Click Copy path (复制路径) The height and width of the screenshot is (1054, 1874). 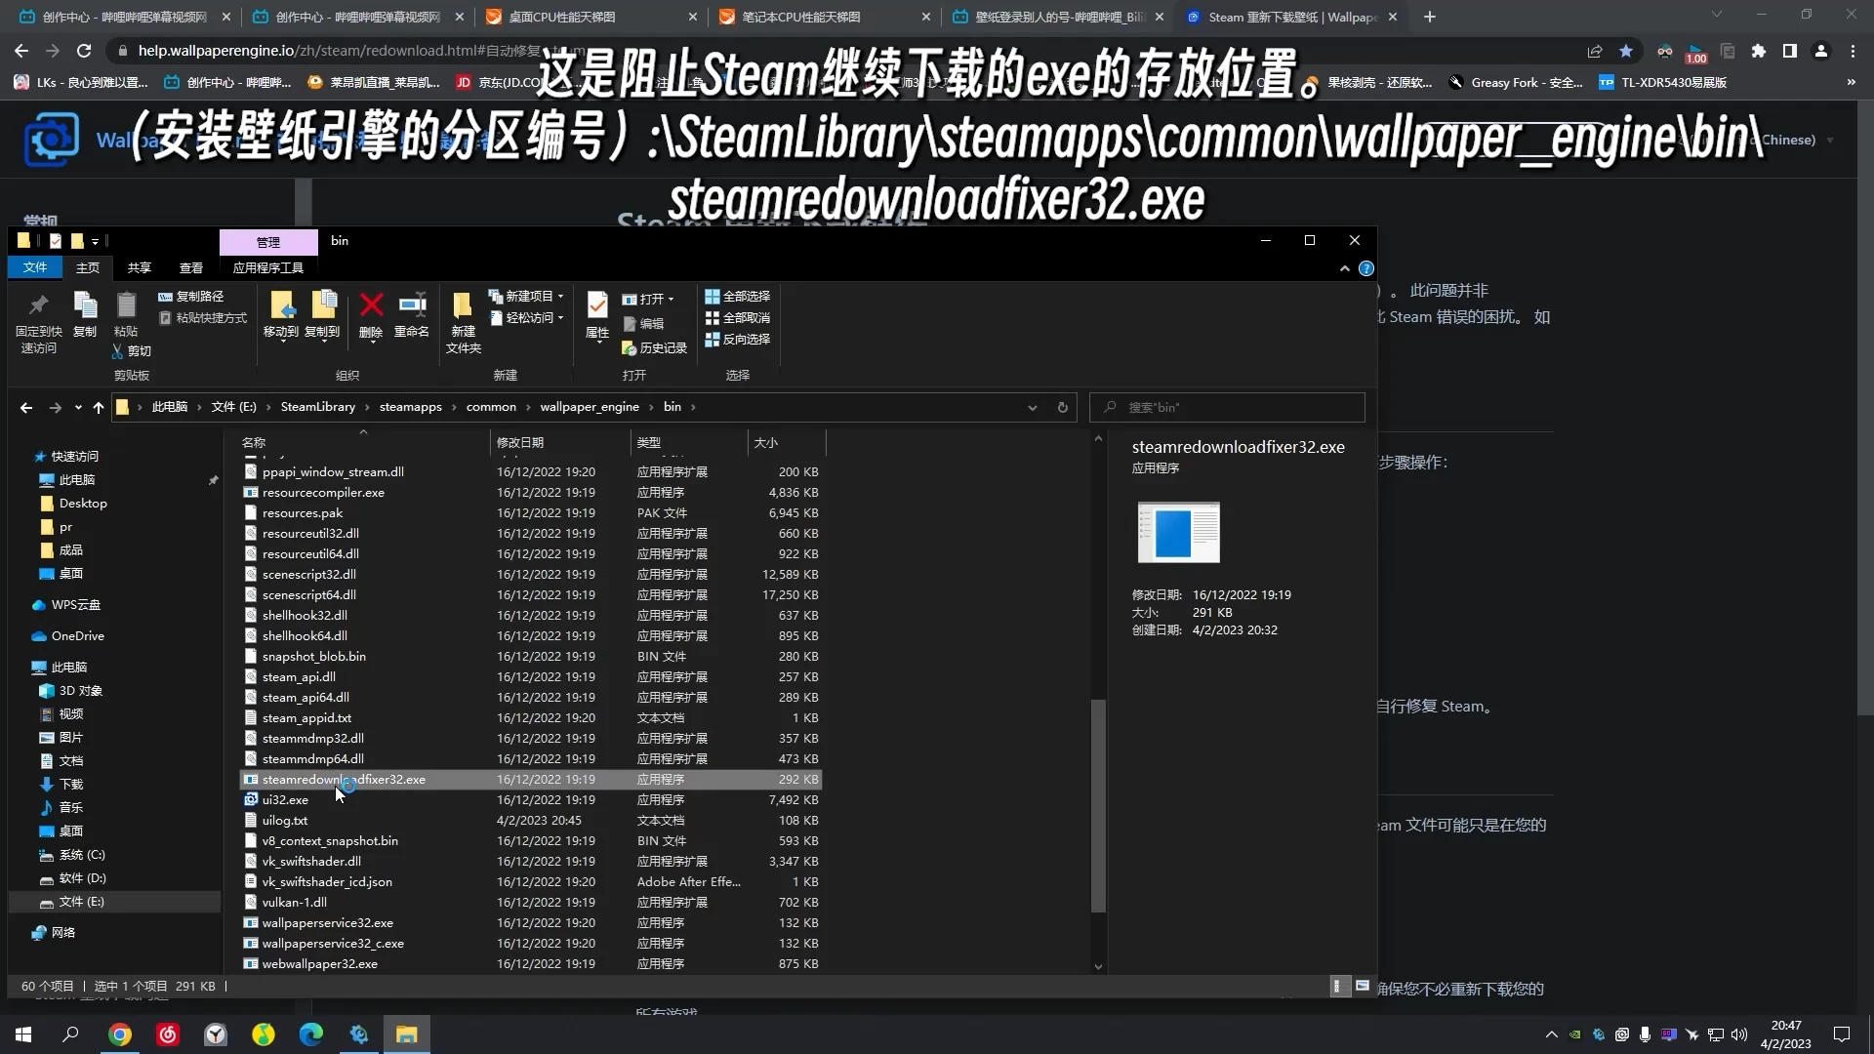(x=191, y=297)
